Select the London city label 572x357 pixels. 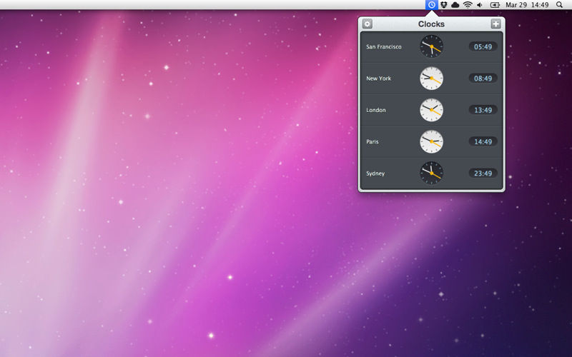click(x=376, y=110)
